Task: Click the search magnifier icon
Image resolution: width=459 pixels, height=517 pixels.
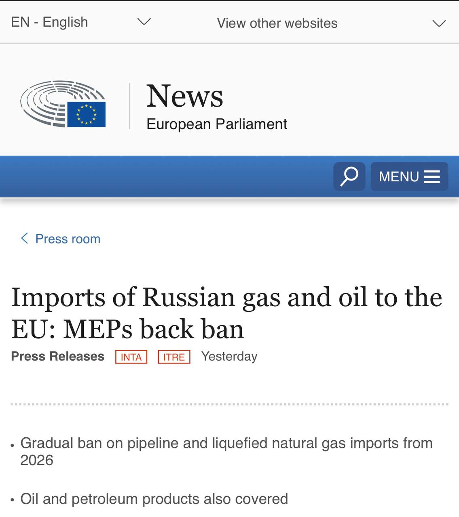Action: pos(349,176)
